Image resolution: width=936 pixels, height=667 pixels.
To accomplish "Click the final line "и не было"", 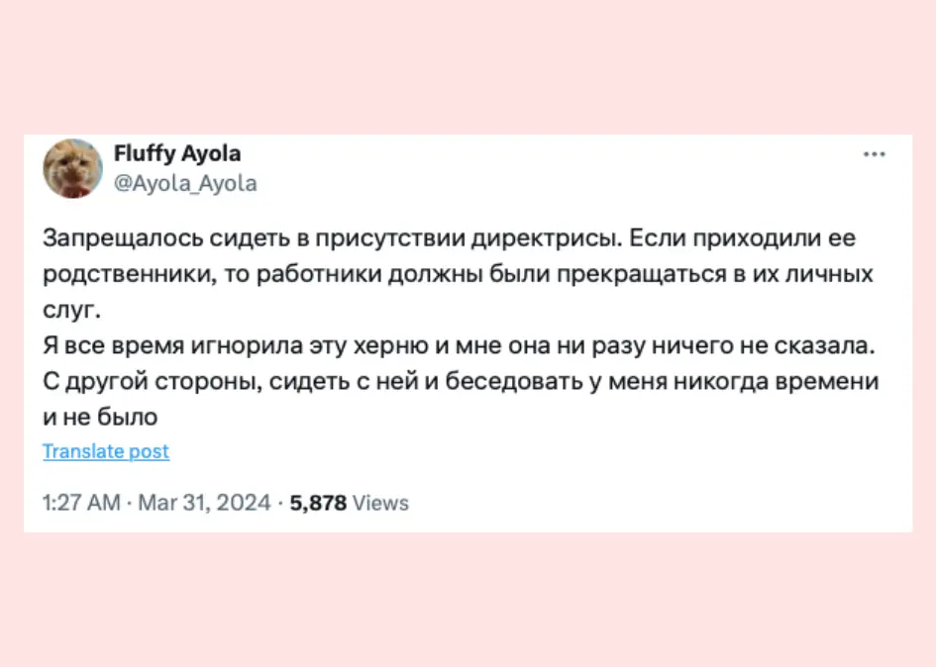I will tap(101, 417).
